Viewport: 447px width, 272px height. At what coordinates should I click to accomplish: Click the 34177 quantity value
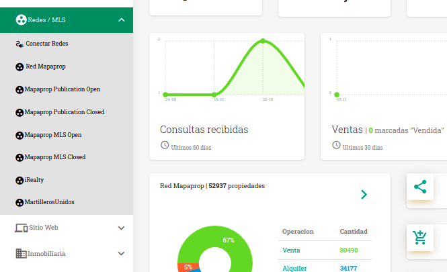[x=348, y=268]
